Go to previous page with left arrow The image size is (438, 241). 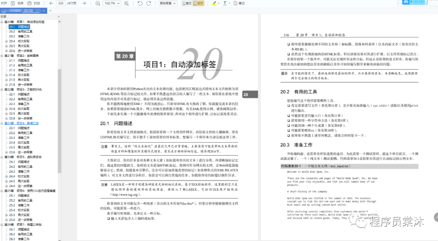tap(51, 3)
